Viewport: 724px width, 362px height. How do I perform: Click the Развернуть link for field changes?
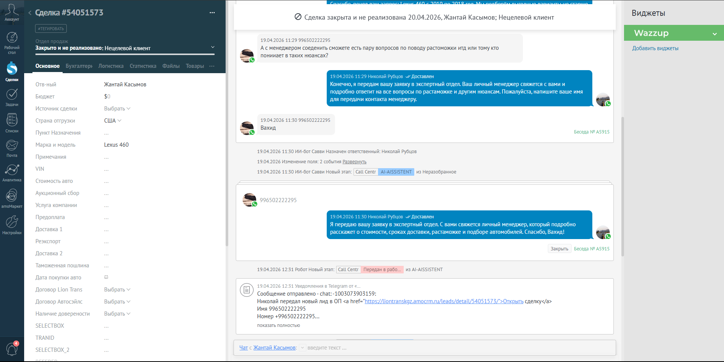tap(354, 162)
